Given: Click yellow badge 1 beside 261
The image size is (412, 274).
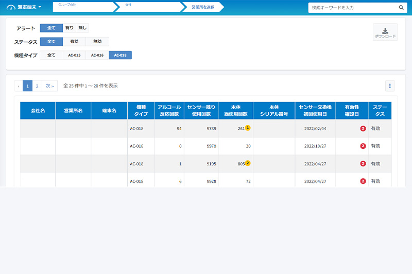Looking at the screenshot, I should pos(248,128).
